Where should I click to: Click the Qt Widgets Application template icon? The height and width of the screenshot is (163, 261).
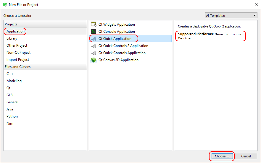coord(94,25)
